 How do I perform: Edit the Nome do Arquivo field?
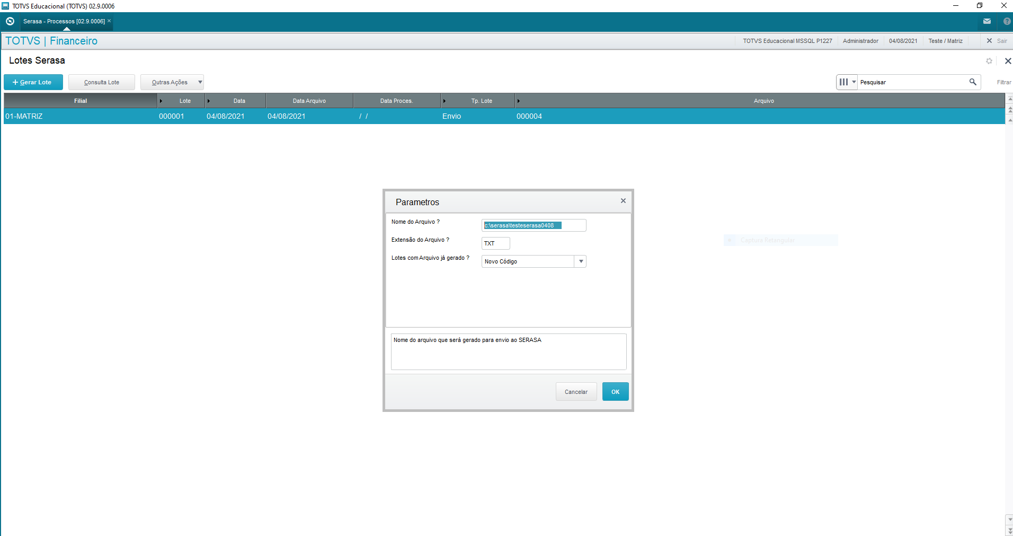(x=534, y=225)
